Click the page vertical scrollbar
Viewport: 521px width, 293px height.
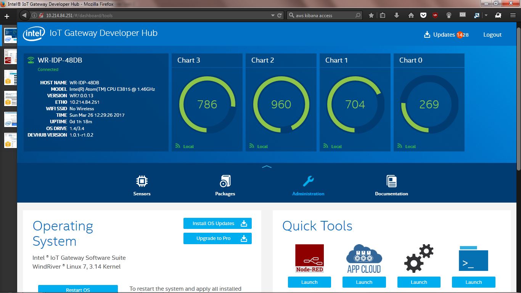(518, 99)
